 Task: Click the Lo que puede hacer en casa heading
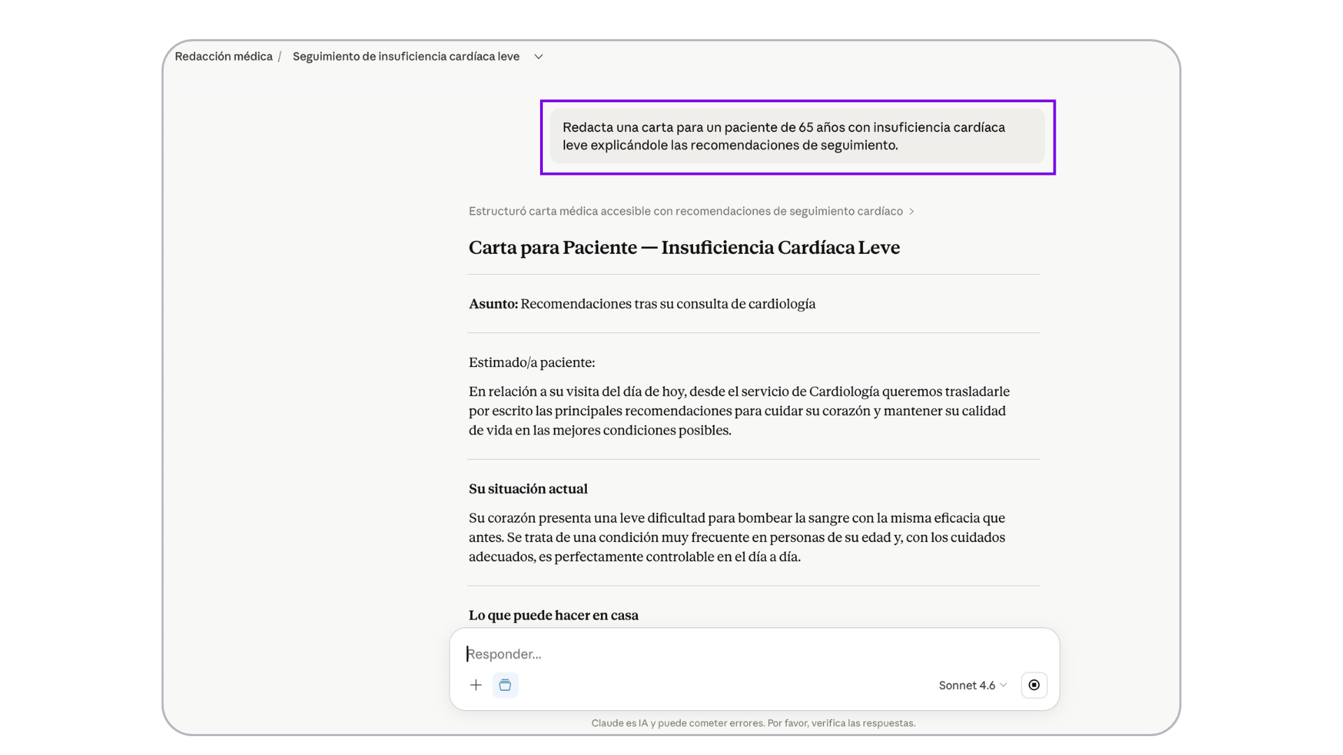tap(553, 616)
